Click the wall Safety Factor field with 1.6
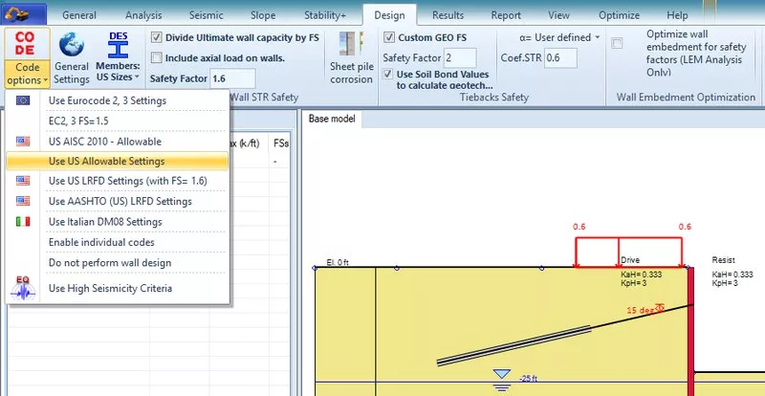This screenshot has height=396, width=765. tap(232, 78)
